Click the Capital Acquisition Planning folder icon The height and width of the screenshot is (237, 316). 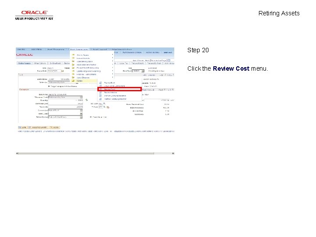[x=73, y=71]
